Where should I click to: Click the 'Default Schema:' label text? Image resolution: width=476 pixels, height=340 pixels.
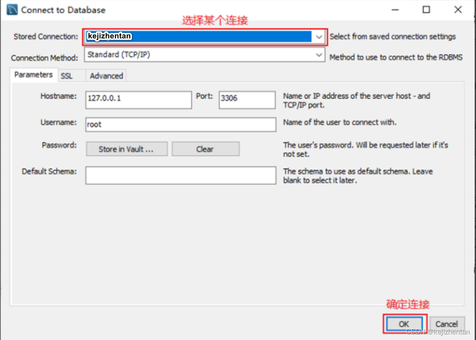click(49, 171)
